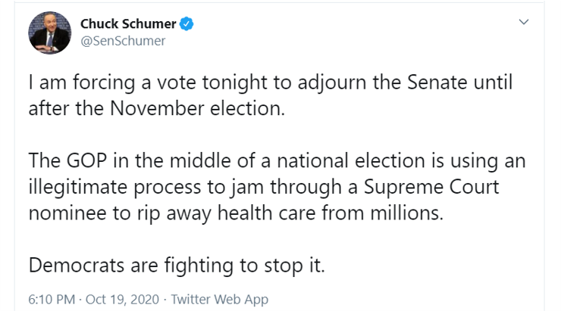Click the phrase 'November election.'

tap(198, 108)
